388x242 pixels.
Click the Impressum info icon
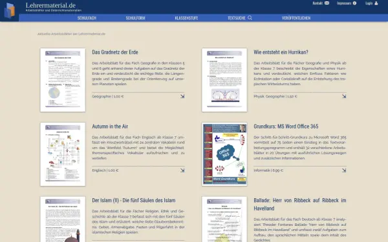354,3
